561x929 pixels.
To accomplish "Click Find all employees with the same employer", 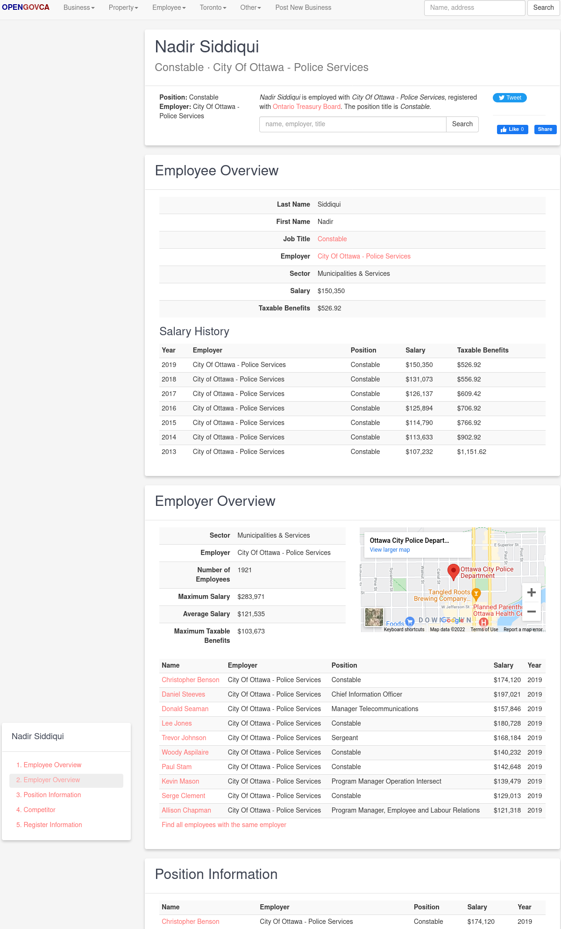I will tap(224, 825).
